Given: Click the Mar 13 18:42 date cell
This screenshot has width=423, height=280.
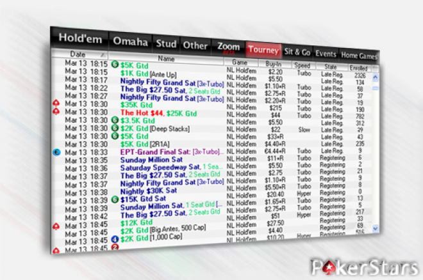Looking at the screenshot, I should (x=87, y=217).
